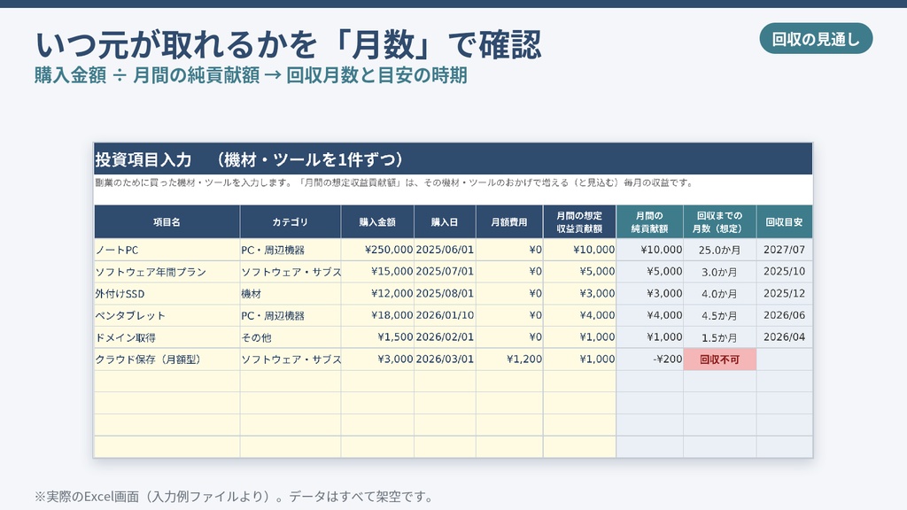The width and height of the screenshot is (907, 510).
Task: Select ペンタブレット's PC・周辺機器 category cell
Action: [x=291, y=316]
